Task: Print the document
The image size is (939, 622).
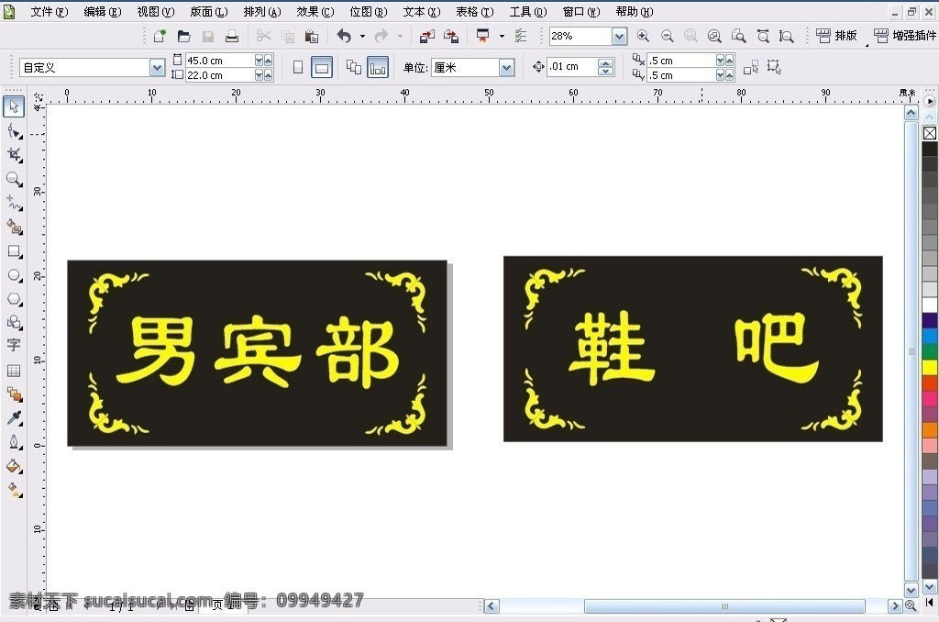Action: pos(232,37)
